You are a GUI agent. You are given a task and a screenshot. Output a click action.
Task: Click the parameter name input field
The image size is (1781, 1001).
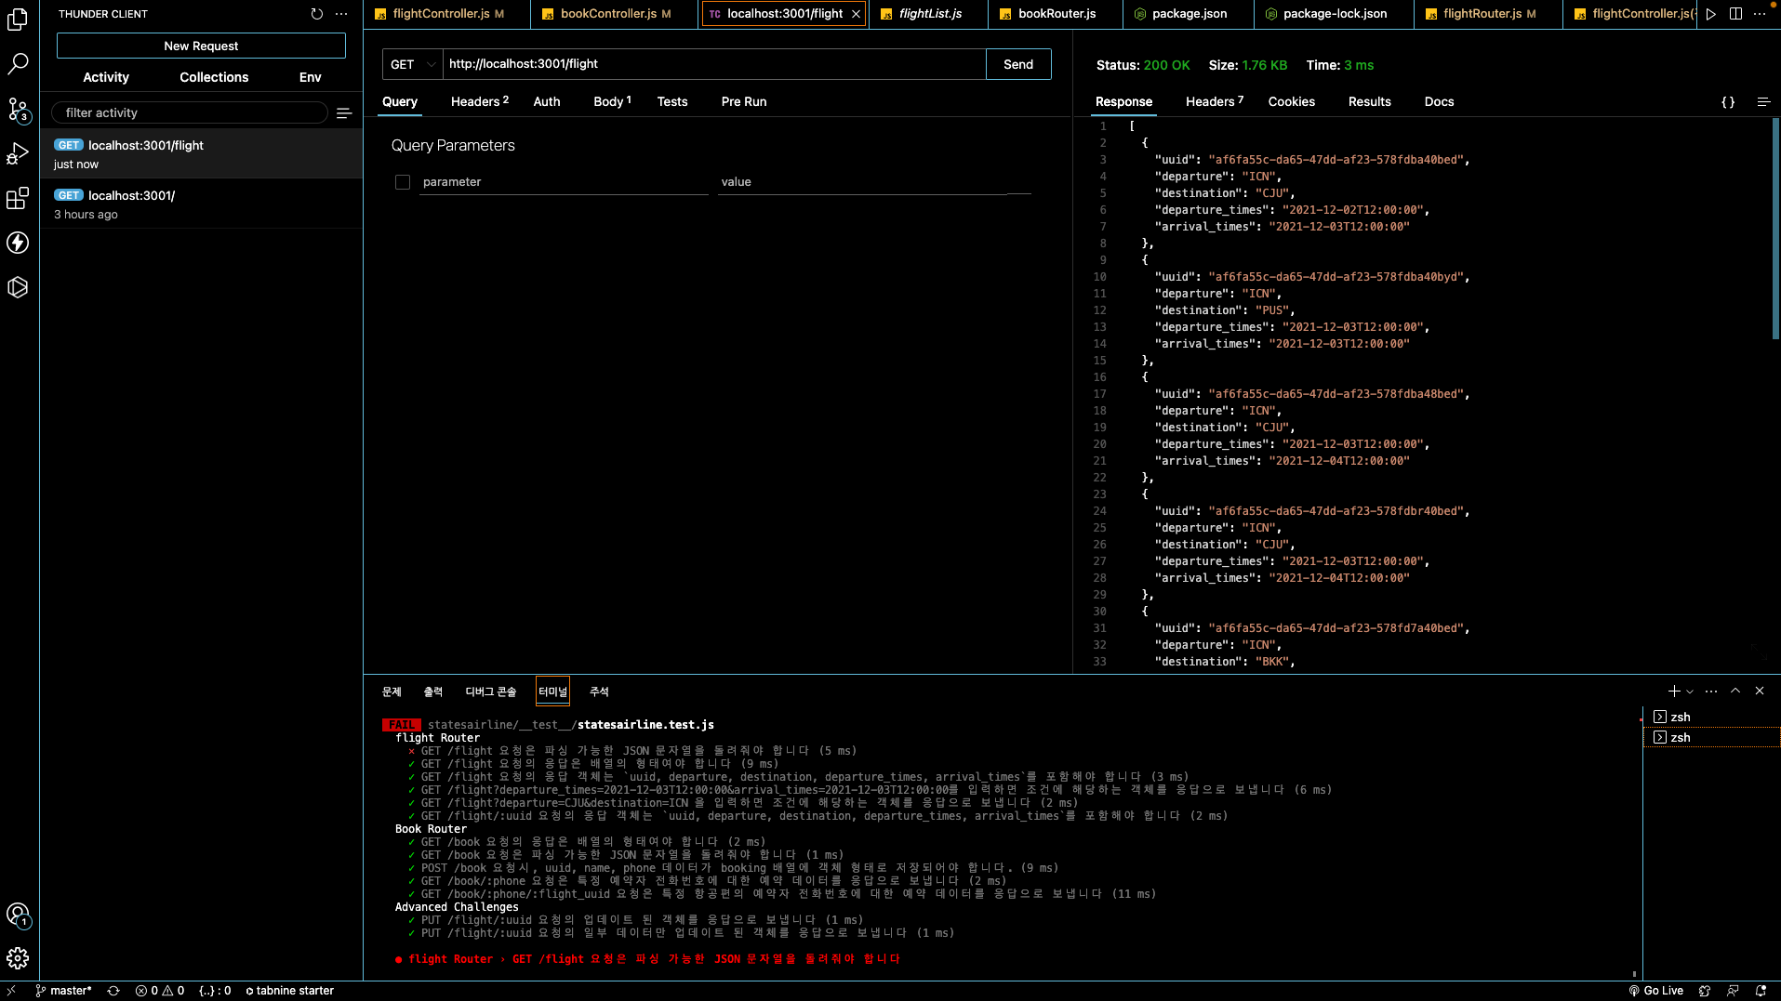click(x=564, y=182)
